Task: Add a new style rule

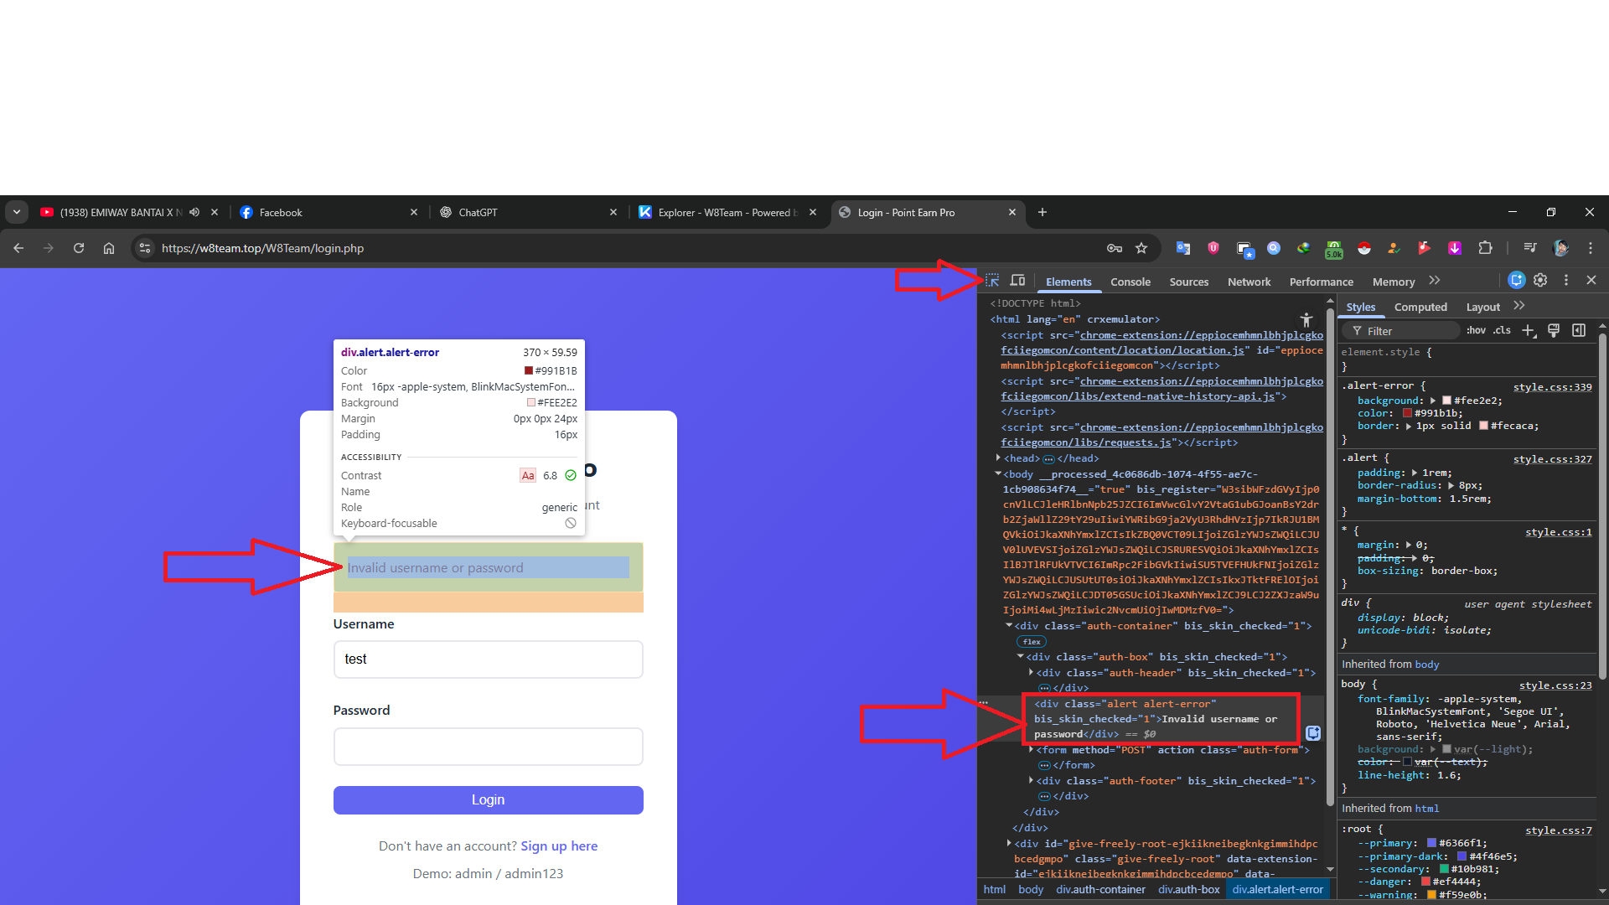Action: pyautogui.click(x=1529, y=331)
